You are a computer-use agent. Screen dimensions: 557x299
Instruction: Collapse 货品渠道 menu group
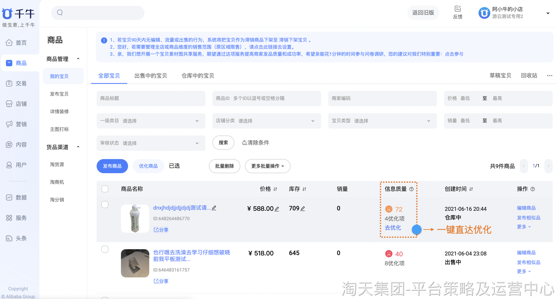coord(78,147)
